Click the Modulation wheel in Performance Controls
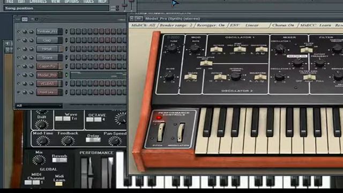The image size is (343, 193). (181, 132)
